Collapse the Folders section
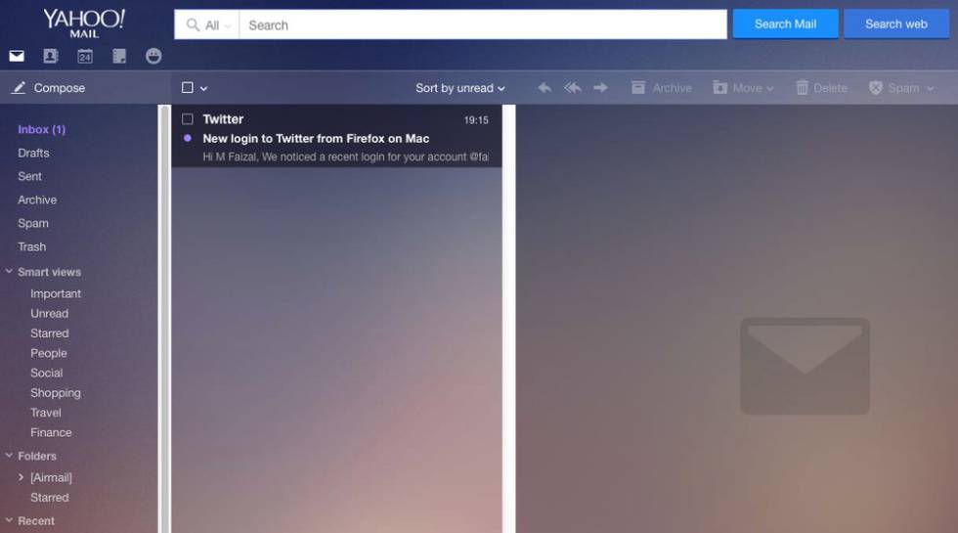 click(x=9, y=455)
